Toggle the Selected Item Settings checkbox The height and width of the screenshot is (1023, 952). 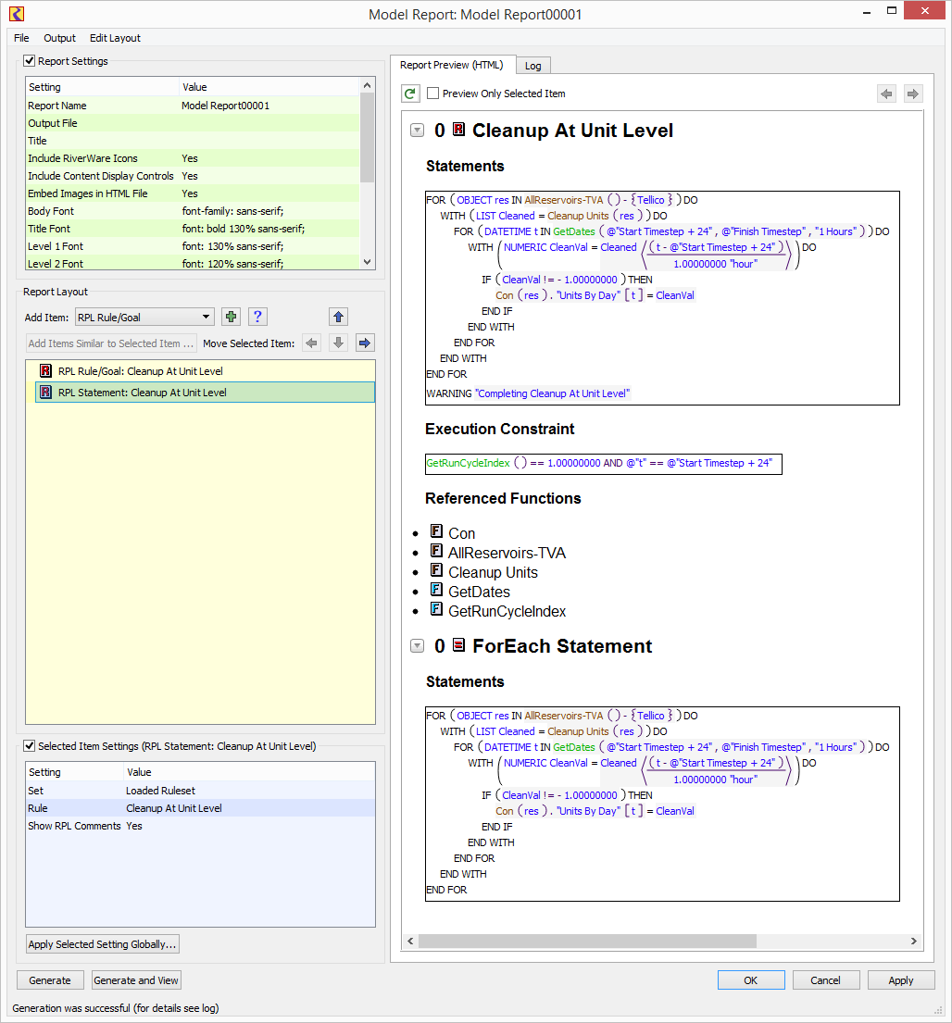coord(30,745)
